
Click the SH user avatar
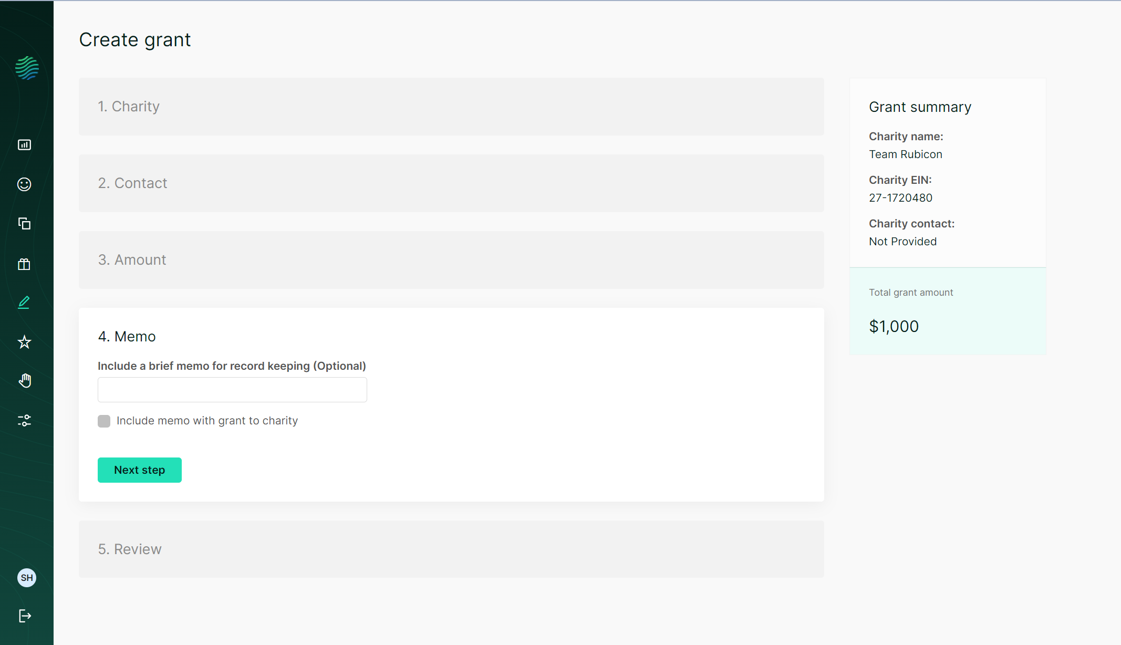coord(27,578)
